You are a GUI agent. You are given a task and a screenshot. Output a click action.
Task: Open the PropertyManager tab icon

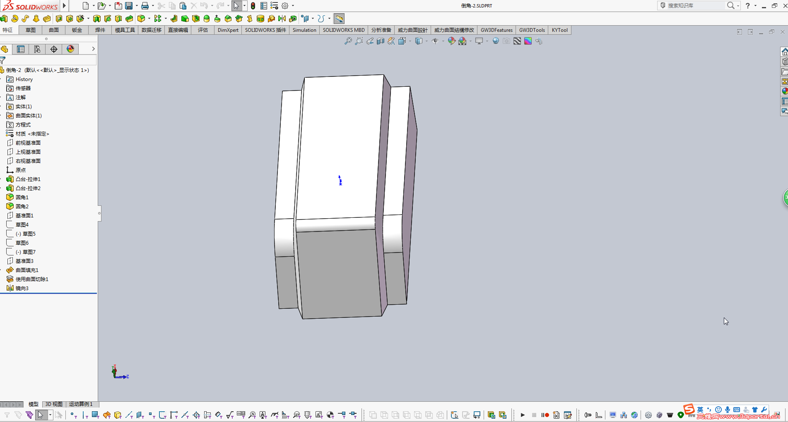coord(21,49)
